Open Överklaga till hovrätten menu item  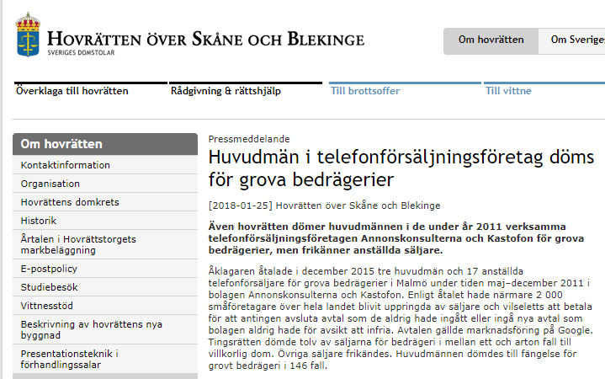[x=72, y=91]
